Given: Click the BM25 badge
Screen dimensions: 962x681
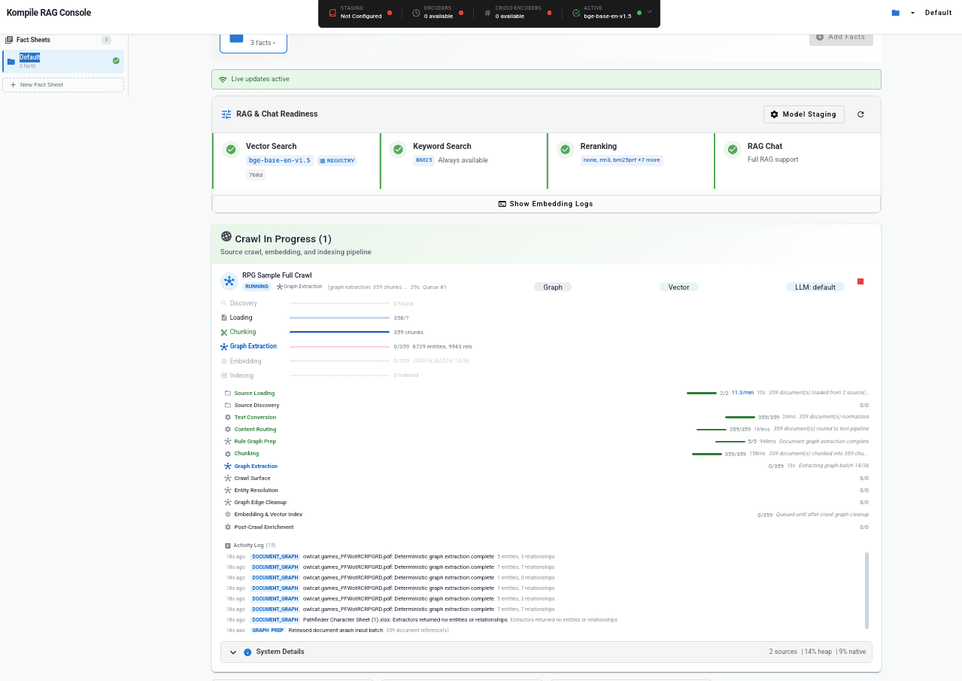Looking at the screenshot, I should pyautogui.click(x=424, y=160).
